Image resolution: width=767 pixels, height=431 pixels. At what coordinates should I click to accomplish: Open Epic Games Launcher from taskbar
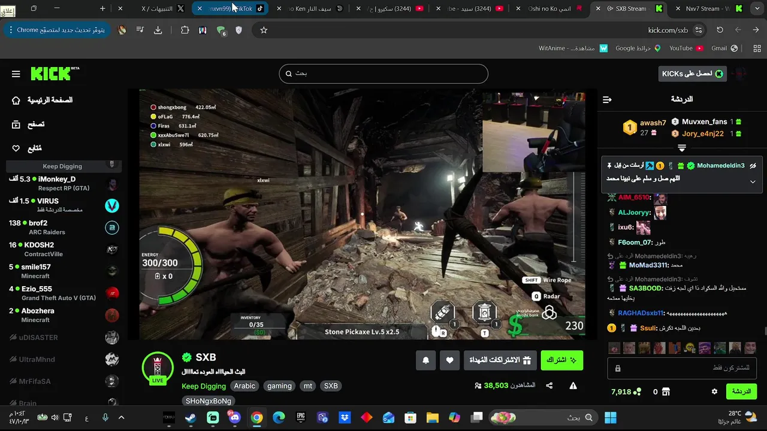coord(301,418)
